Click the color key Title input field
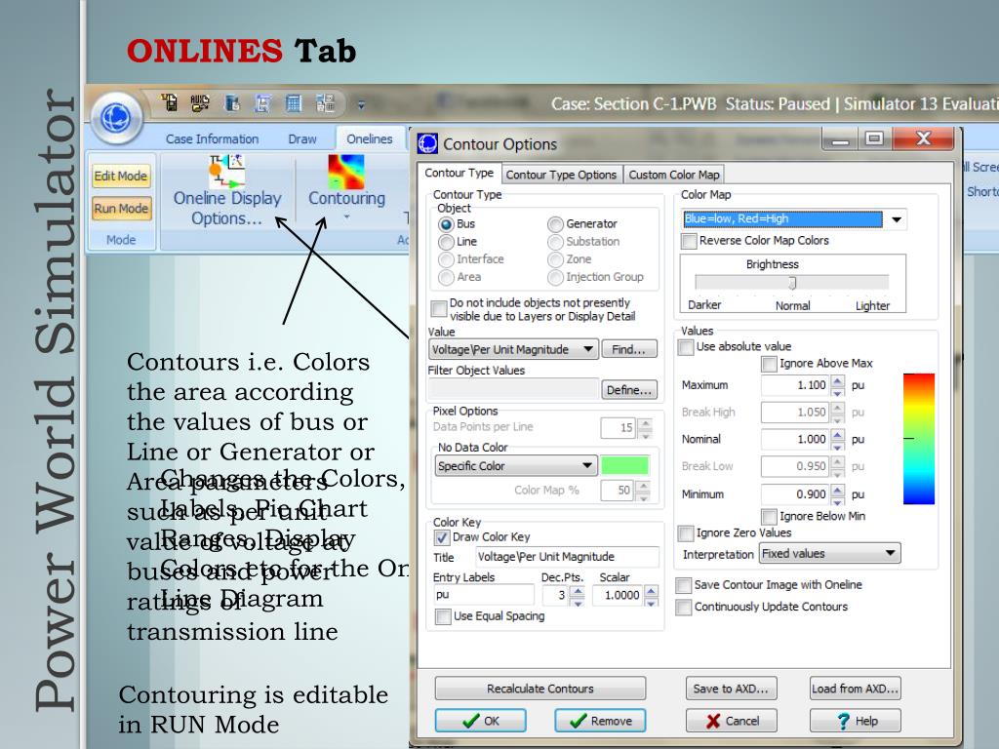The width and height of the screenshot is (999, 749). [567, 557]
